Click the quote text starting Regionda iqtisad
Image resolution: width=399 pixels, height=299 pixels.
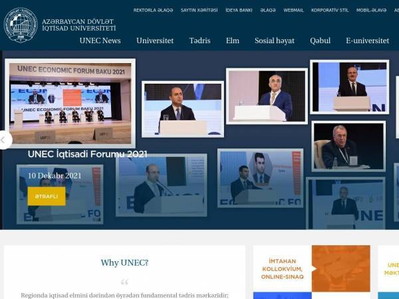point(124,296)
